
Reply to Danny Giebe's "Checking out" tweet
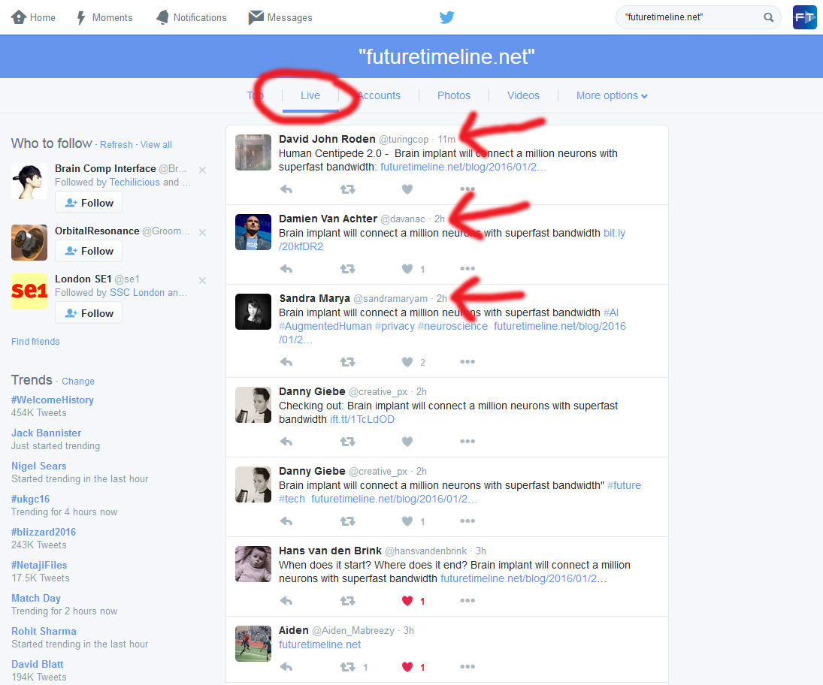[286, 442]
